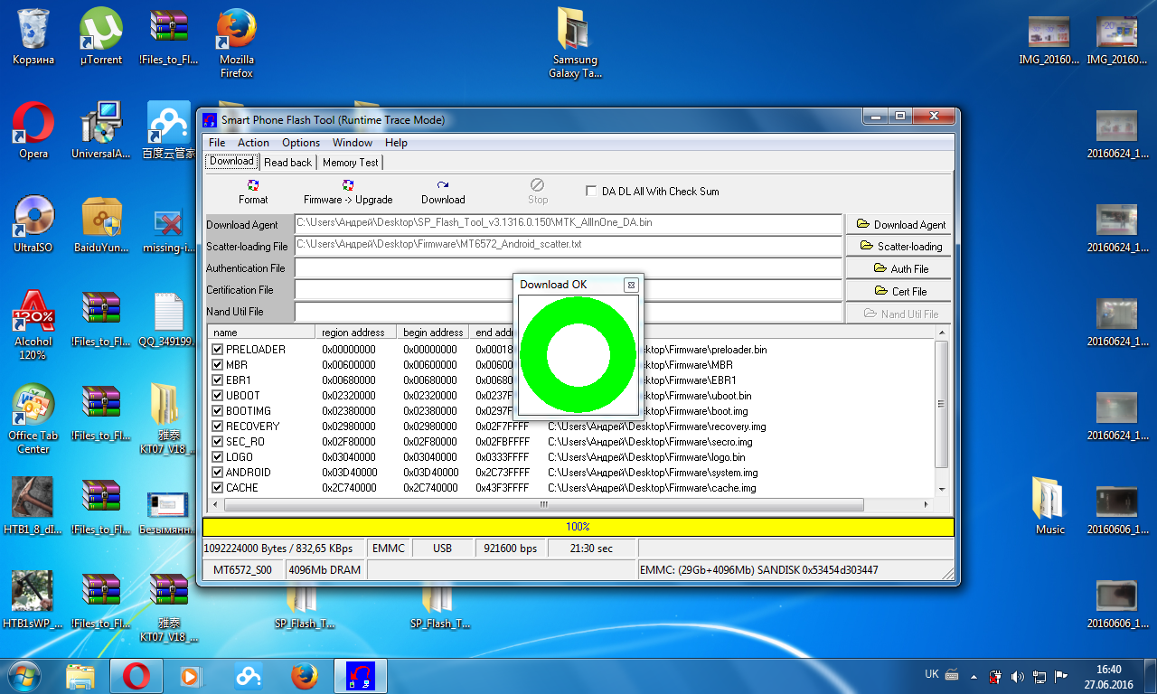1157x694 pixels.
Task: Sort by the region address column header
Action: click(x=354, y=333)
